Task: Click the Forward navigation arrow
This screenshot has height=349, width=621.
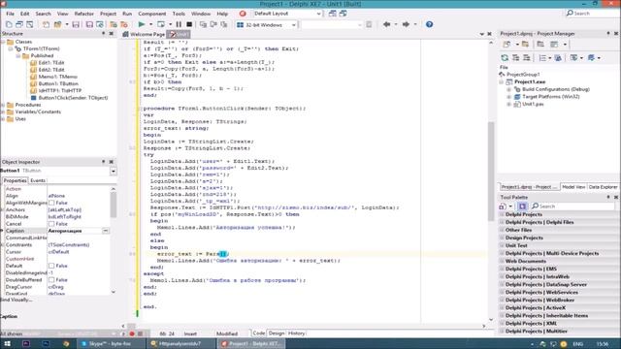Action: point(406,24)
